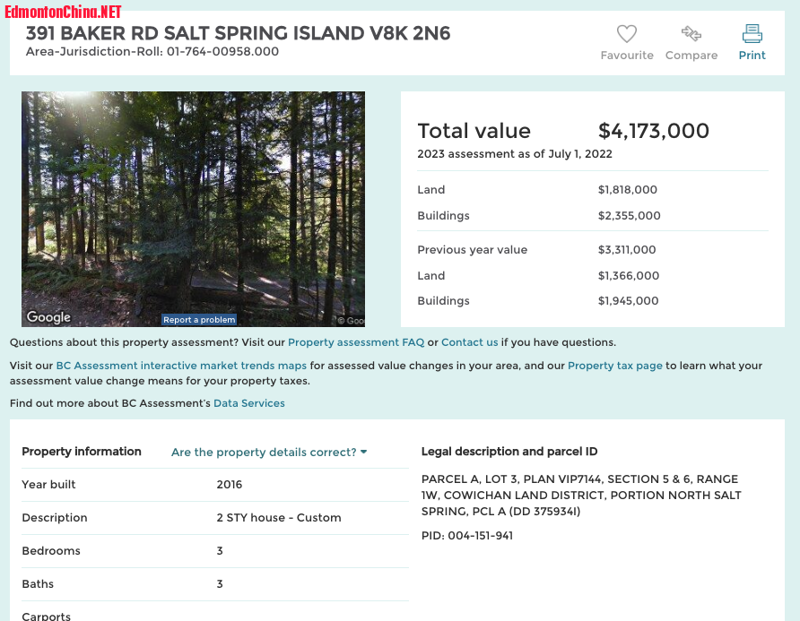Click 'Report a problem' on the street view
The width and height of the screenshot is (800, 621).
point(199,320)
